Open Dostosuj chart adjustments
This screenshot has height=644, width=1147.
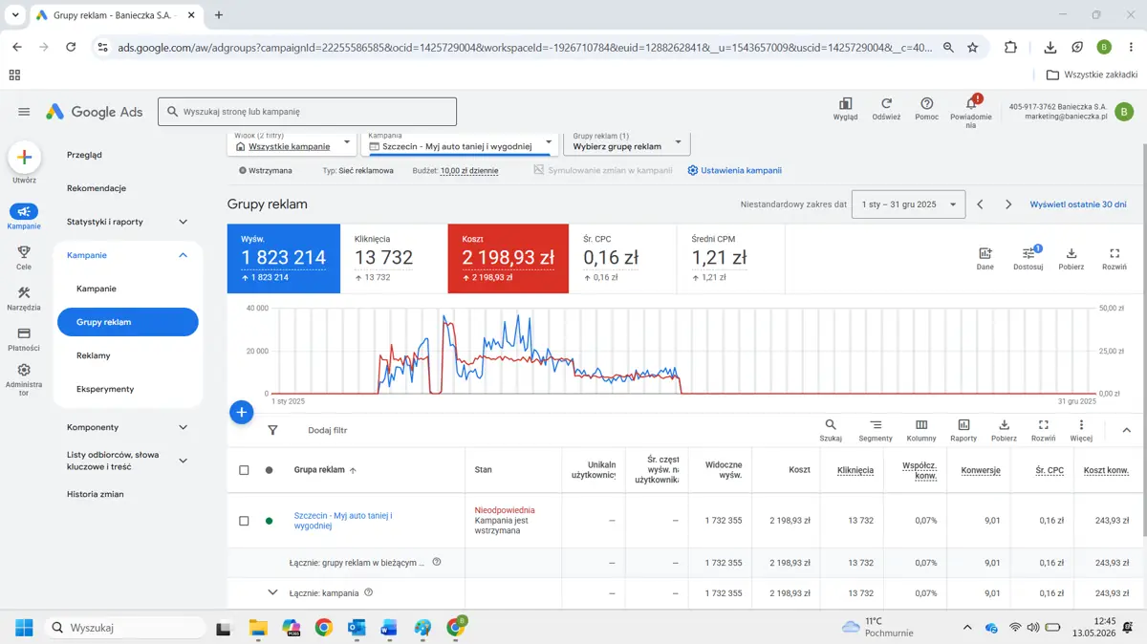point(1028,253)
